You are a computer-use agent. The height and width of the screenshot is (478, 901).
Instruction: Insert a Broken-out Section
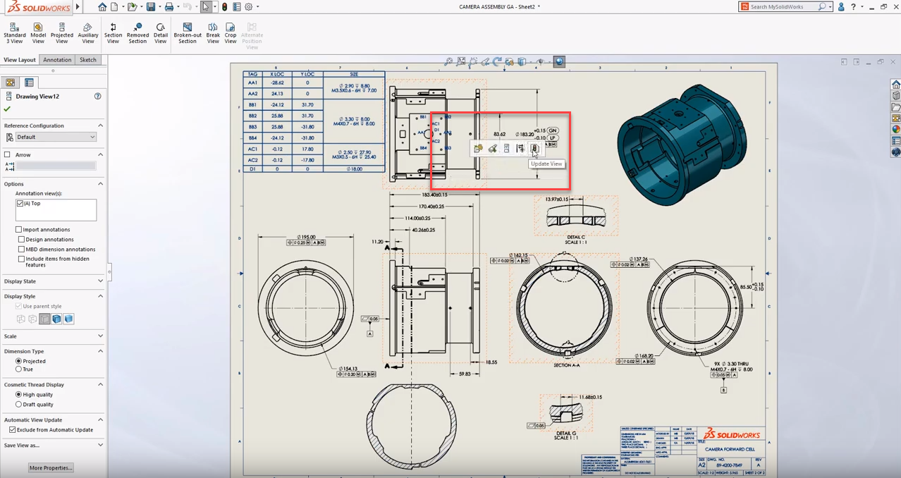pos(188,33)
